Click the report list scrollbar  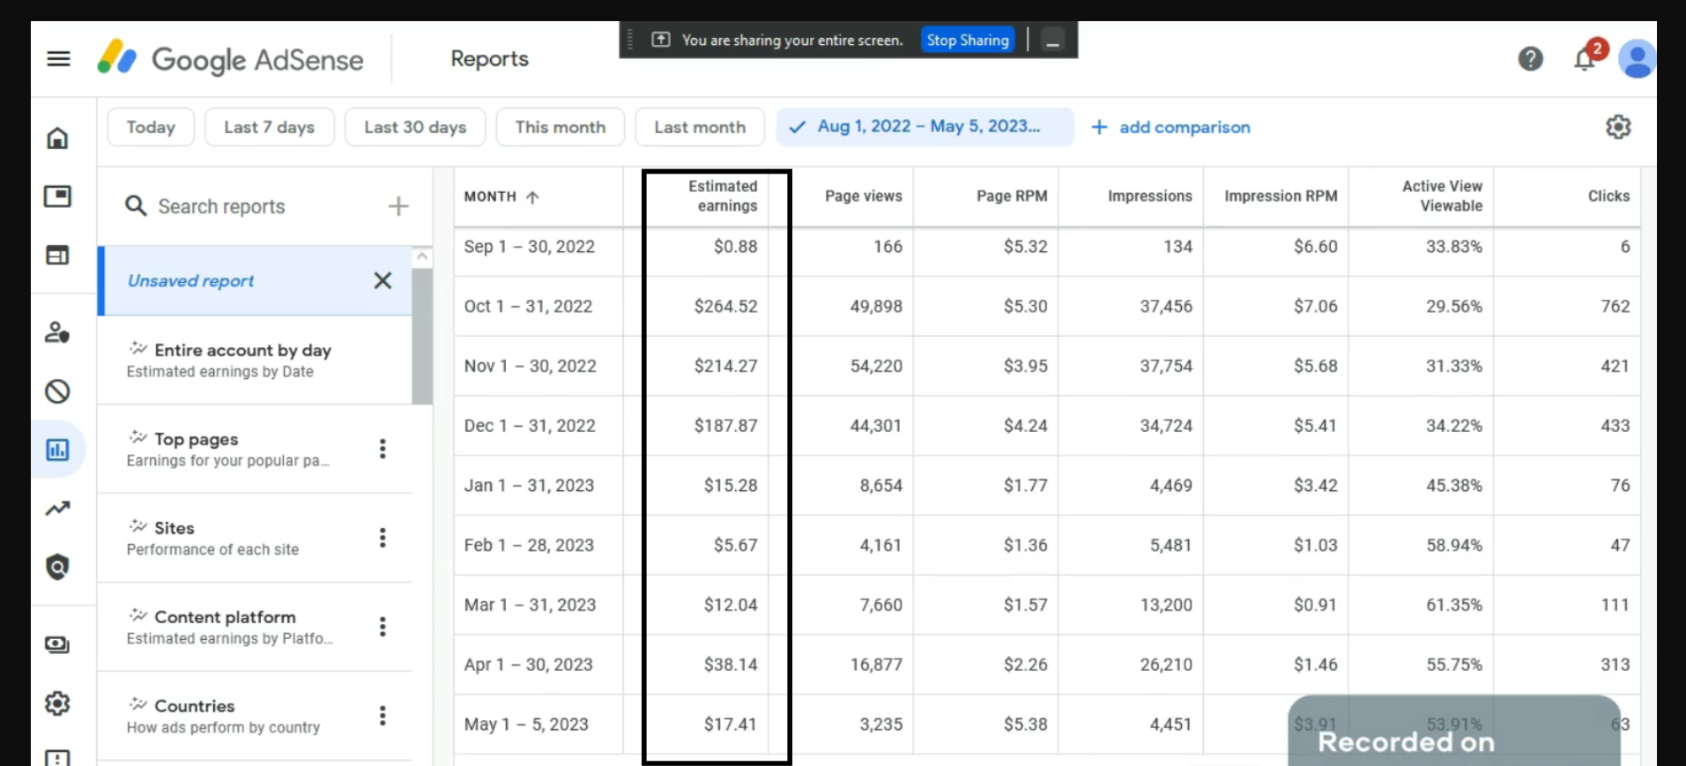coord(422,335)
